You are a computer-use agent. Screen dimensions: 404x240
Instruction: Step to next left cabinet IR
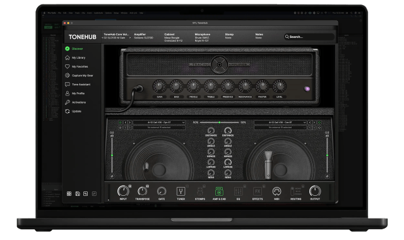pos(129,123)
